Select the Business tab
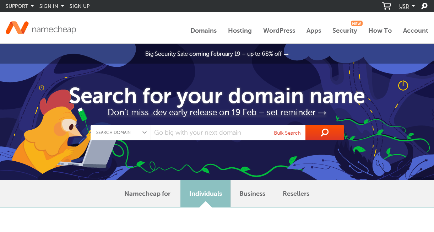The width and height of the screenshot is (434, 232). pyautogui.click(x=252, y=194)
